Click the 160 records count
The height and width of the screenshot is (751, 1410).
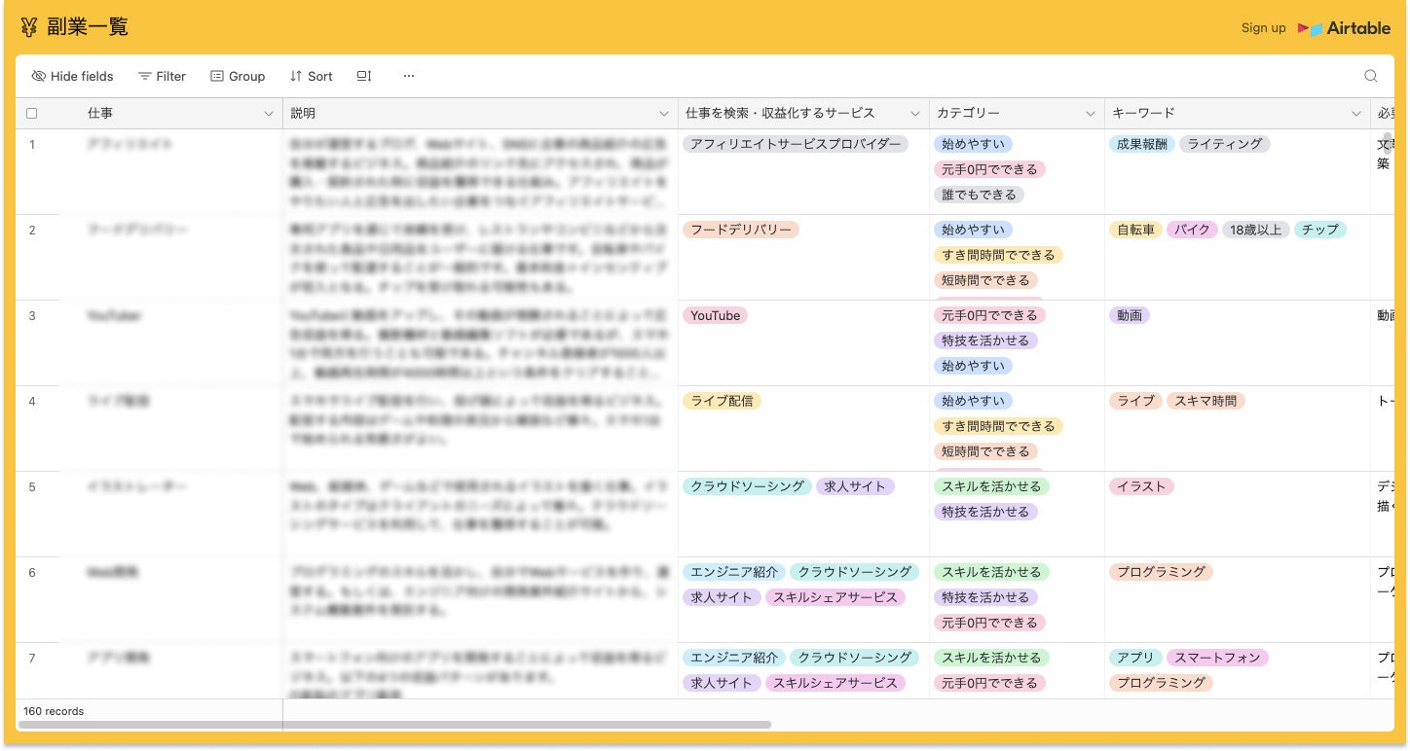(x=54, y=711)
